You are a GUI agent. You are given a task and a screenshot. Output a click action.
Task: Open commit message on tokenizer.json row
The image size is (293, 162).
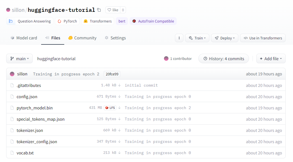tap(158, 130)
